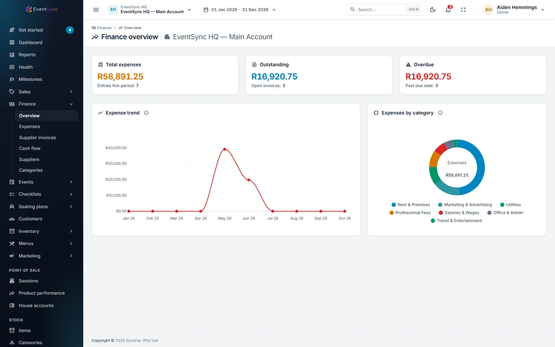Select Overview under Finance
This screenshot has height=347, width=555.
coord(46,116)
